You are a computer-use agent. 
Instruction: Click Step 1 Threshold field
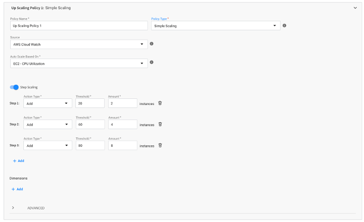[x=89, y=103]
